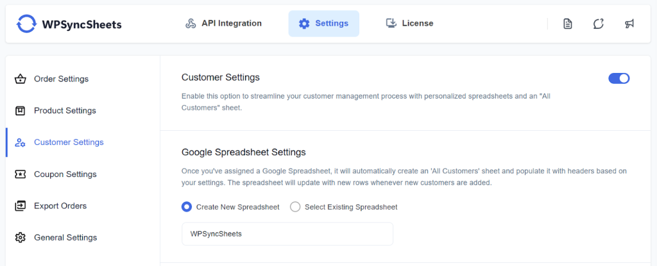Click the WPSyncSheets sync logo icon
Screen dimensions: 657x266
(x=26, y=24)
